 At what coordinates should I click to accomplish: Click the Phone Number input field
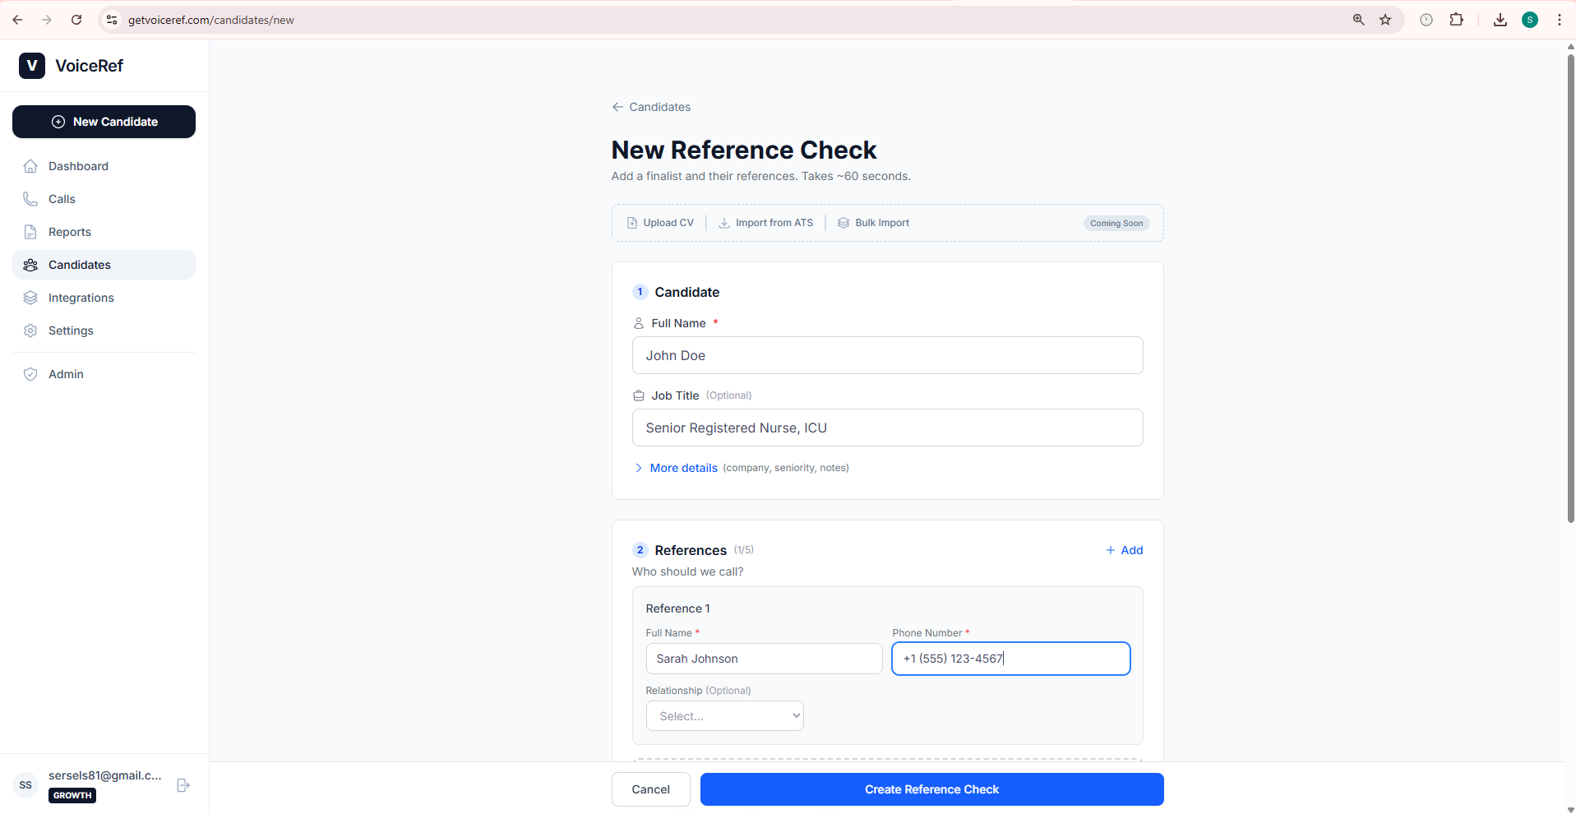[x=1010, y=659]
